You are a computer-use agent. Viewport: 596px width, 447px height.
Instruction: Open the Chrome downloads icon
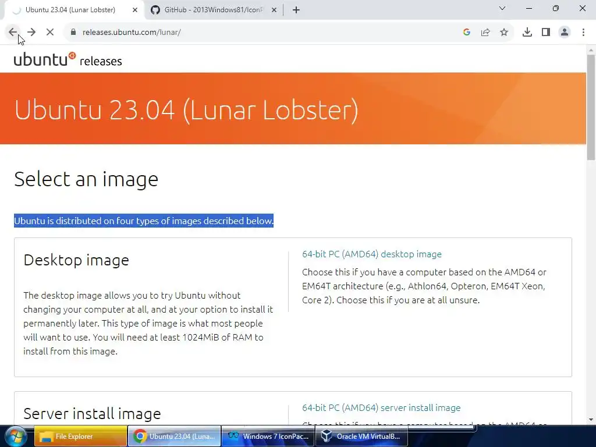[x=527, y=33]
